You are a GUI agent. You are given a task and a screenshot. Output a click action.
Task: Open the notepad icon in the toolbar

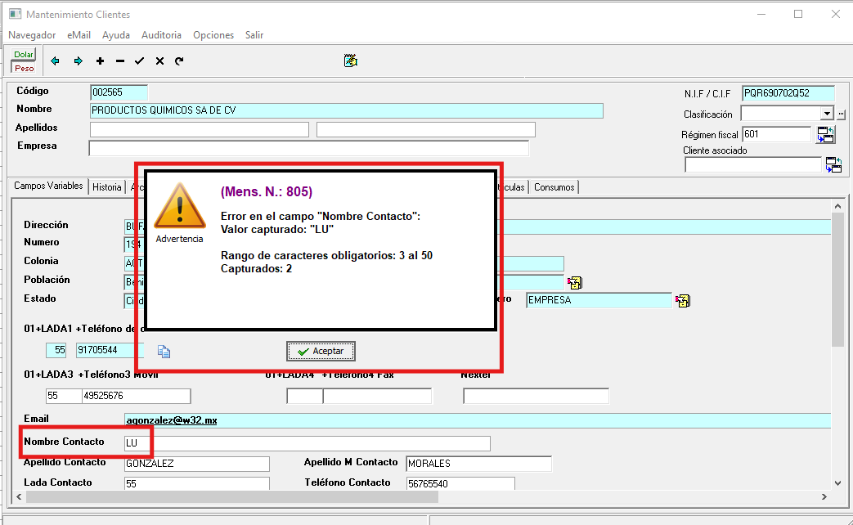point(351,61)
